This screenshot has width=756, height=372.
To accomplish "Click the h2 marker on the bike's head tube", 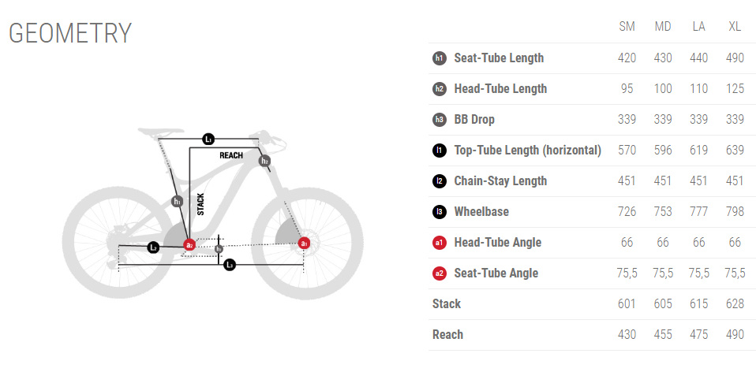I will 265,161.
